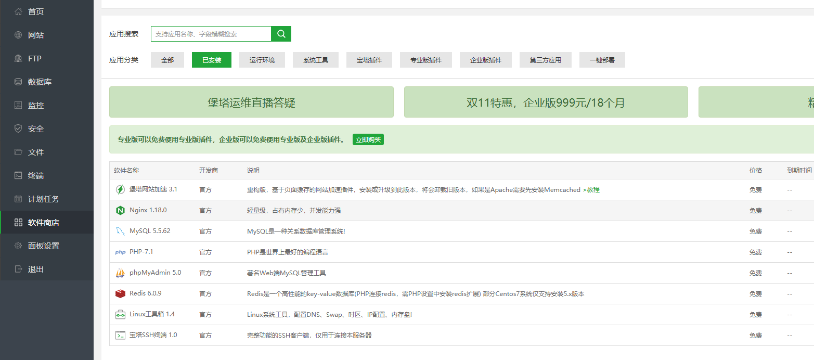Screen dimensions: 814x360
Task: Open 数据库 in the sidebar
Action: [47, 82]
